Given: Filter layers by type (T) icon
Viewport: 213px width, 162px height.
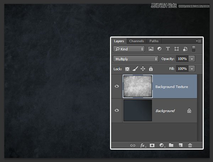Looking at the screenshot, I should (x=168, y=49).
